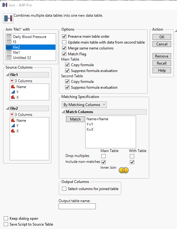Screen dimensions: 177x229
Task: Select Untitled 32 in the join list
Action: [31, 58]
